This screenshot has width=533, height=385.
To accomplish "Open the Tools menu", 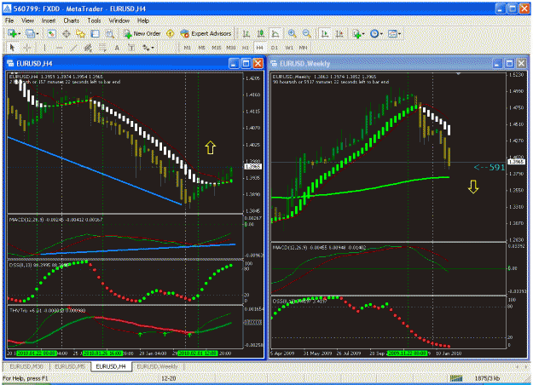I will click(94, 20).
